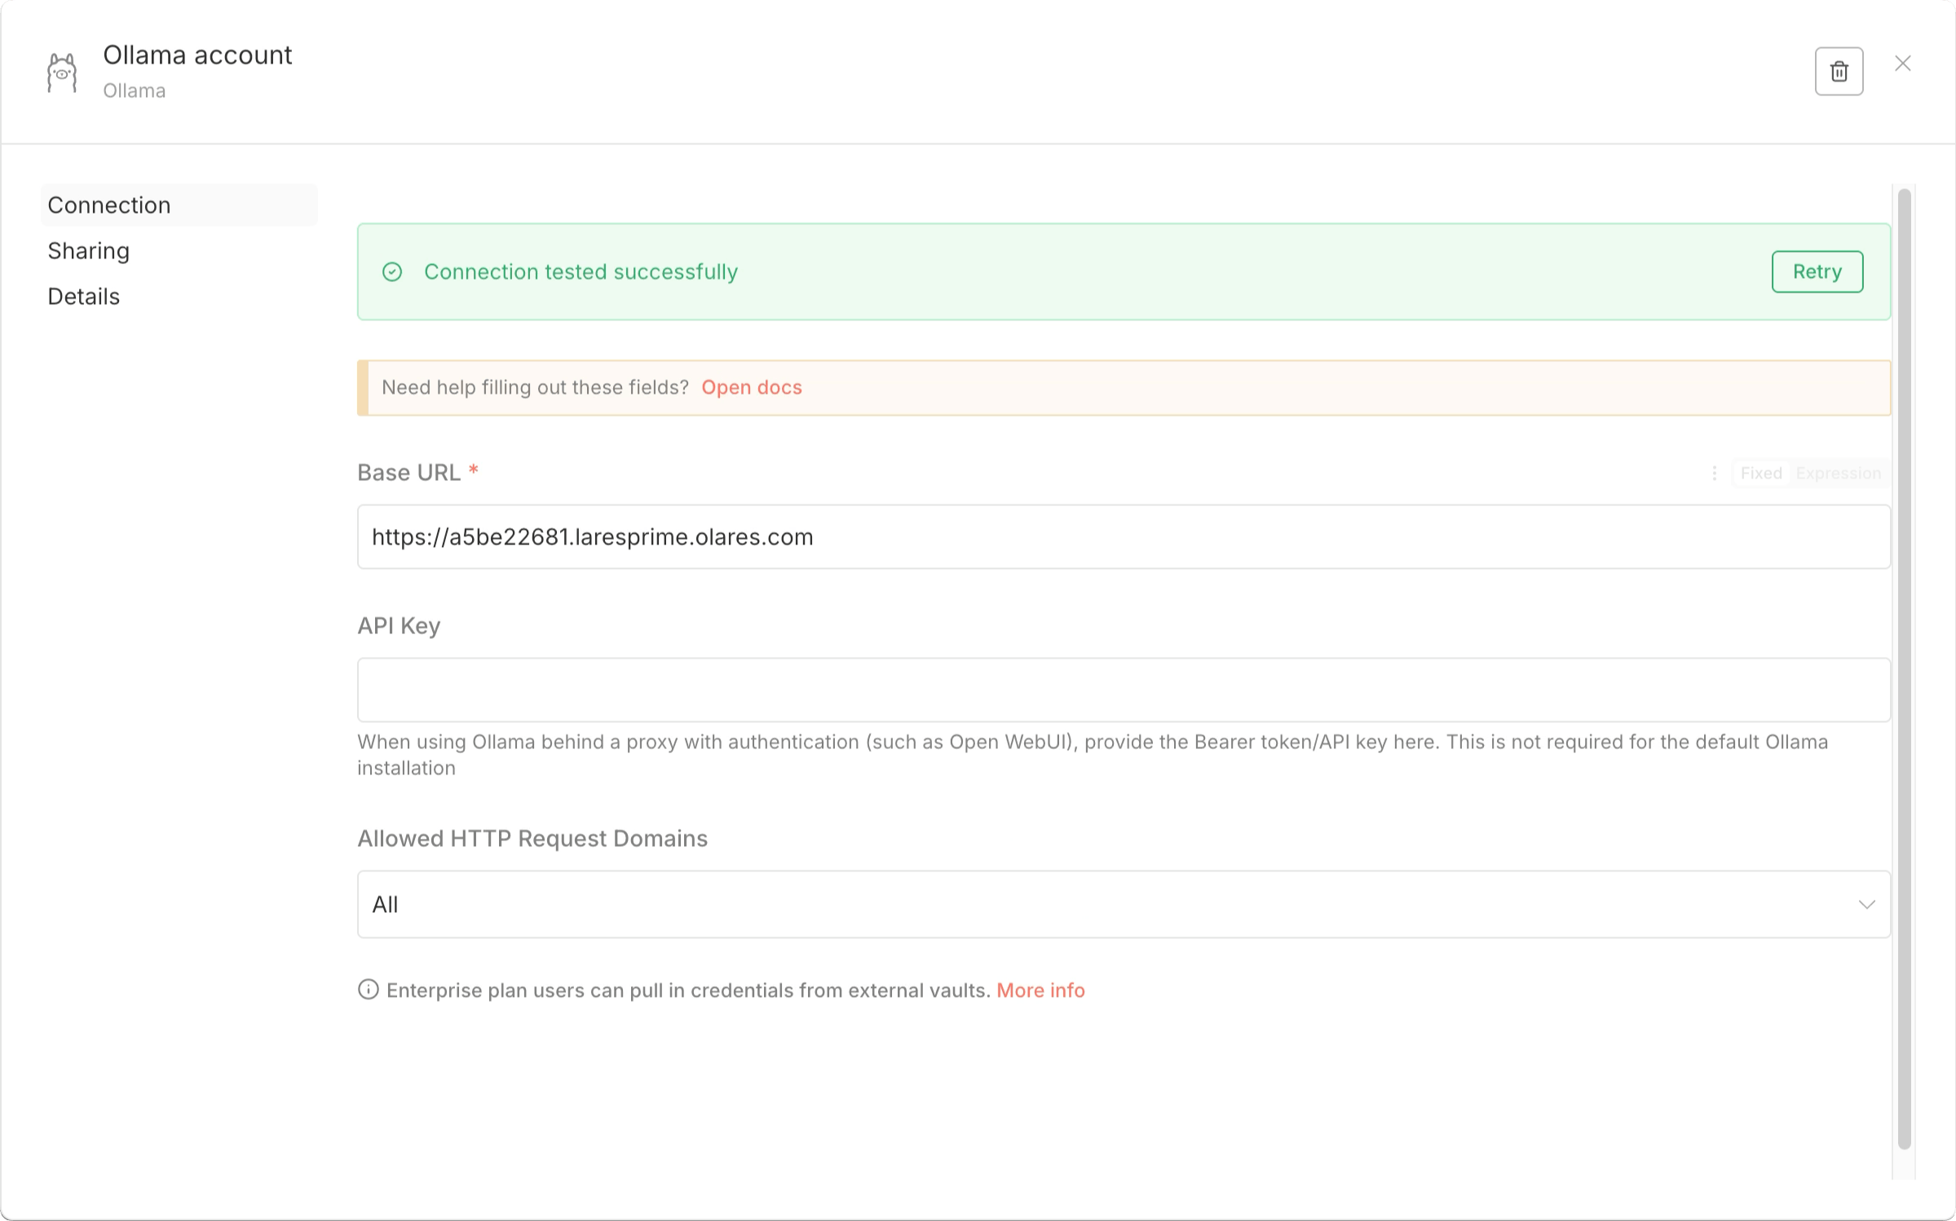Go to the Details tab

pos(84,297)
